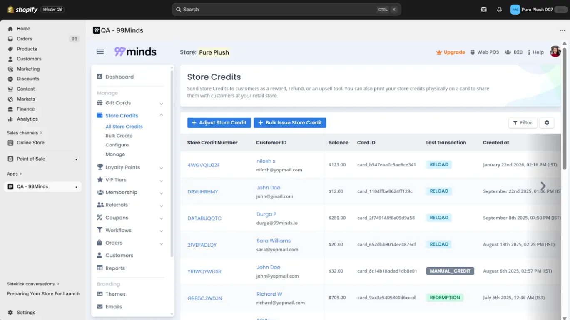This screenshot has height=320, width=570.
Task: Open customer link for Sara Williams
Action: tap(274, 241)
